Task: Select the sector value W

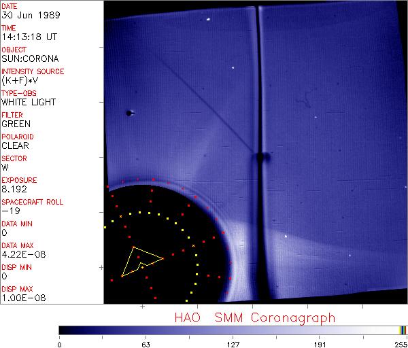Action: click(x=5, y=167)
